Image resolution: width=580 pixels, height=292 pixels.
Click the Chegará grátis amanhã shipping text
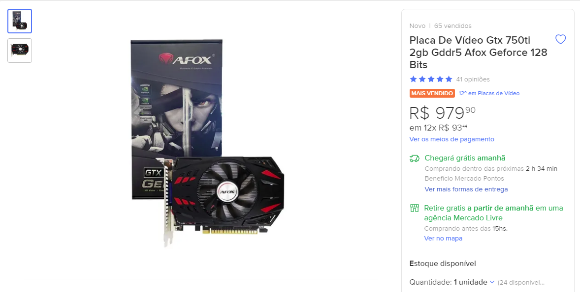tap(465, 158)
